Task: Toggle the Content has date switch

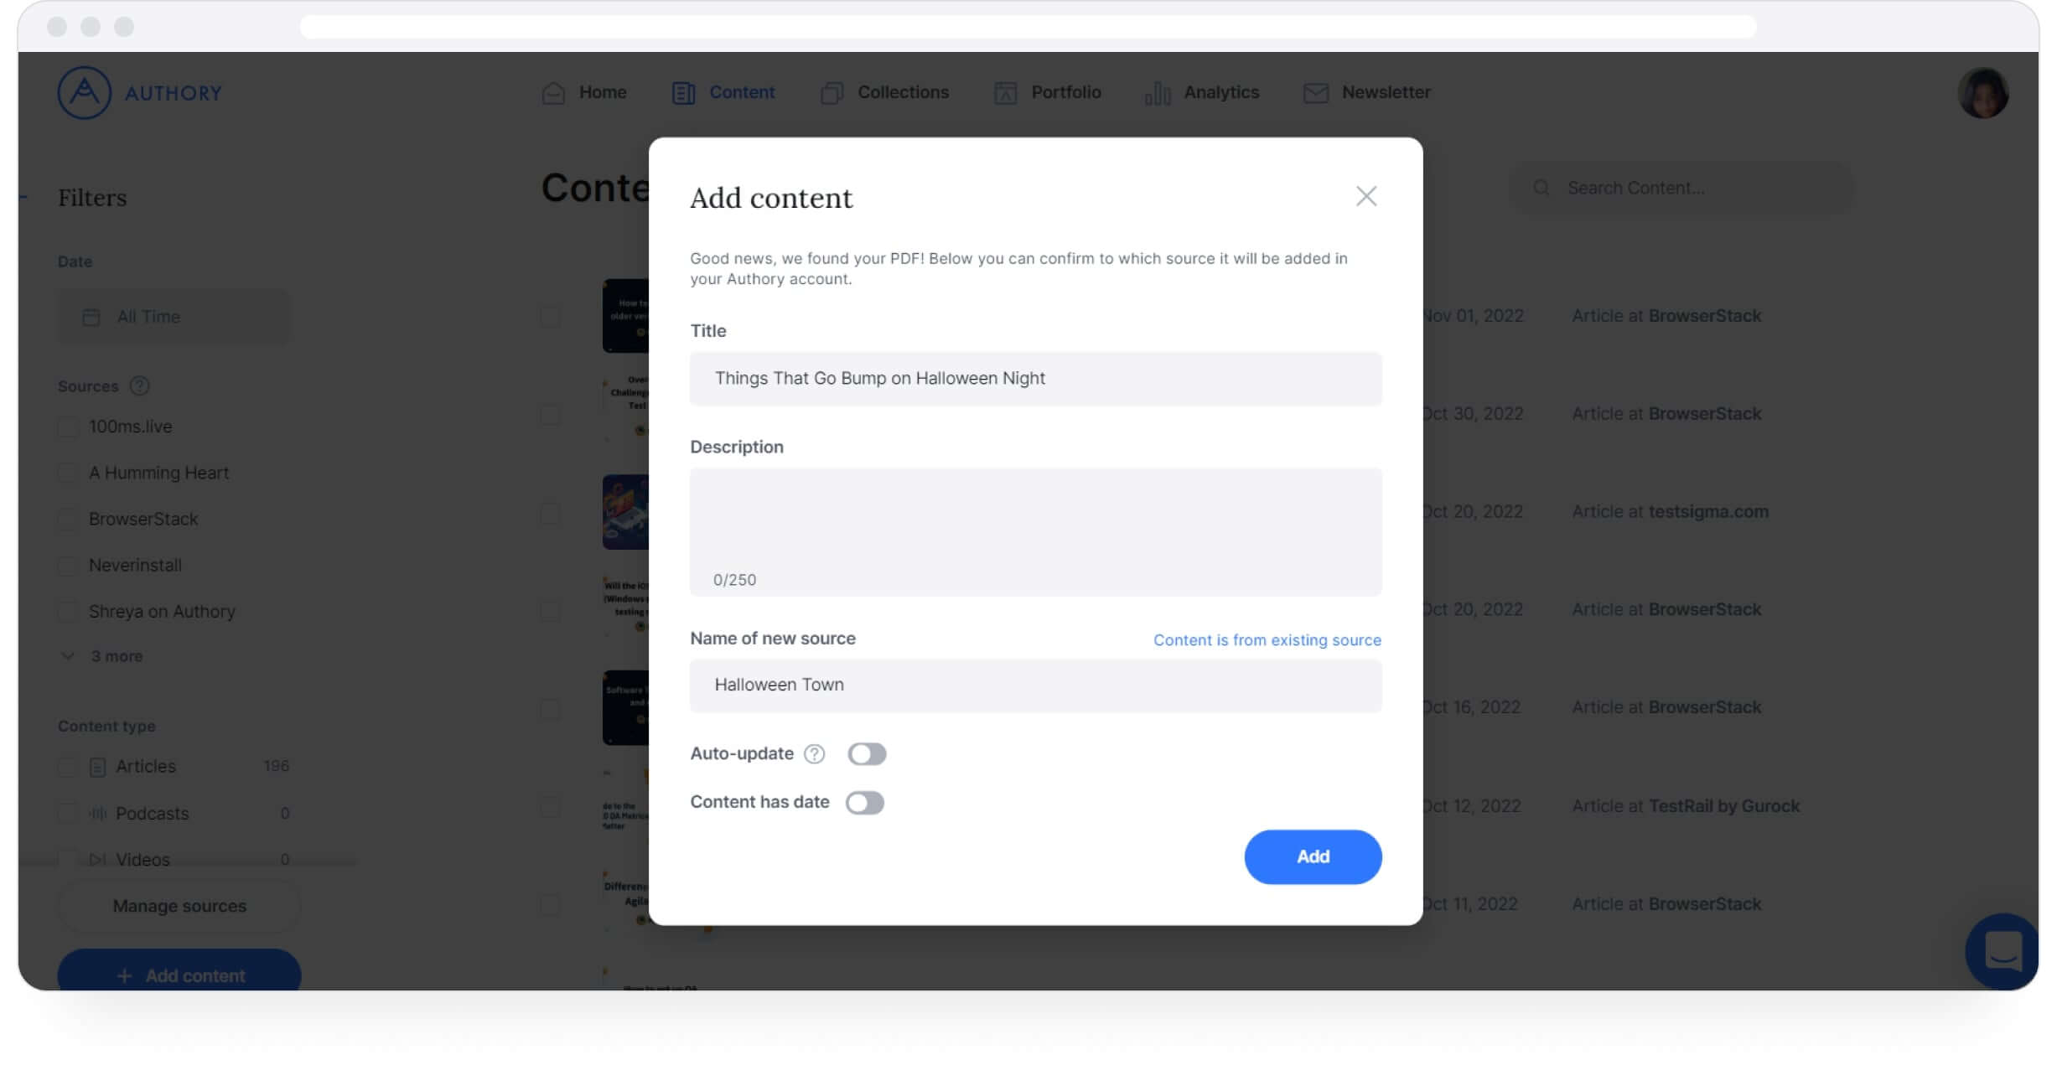Action: tap(865, 801)
